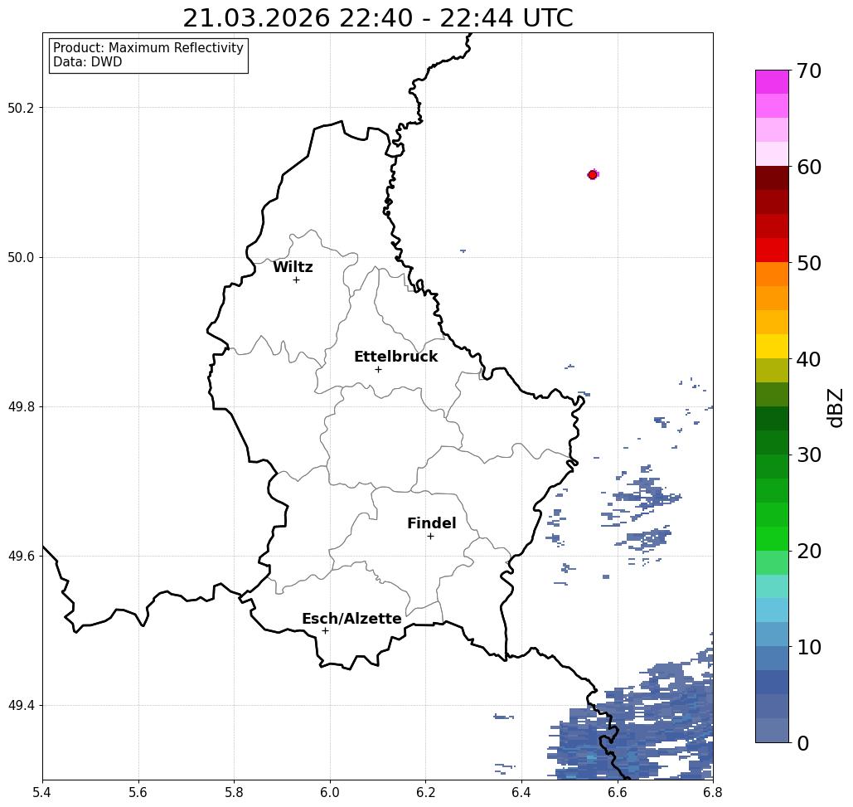Screen dimensions: 853x807
Task: Click the Findel station label
Action: click(x=431, y=523)
